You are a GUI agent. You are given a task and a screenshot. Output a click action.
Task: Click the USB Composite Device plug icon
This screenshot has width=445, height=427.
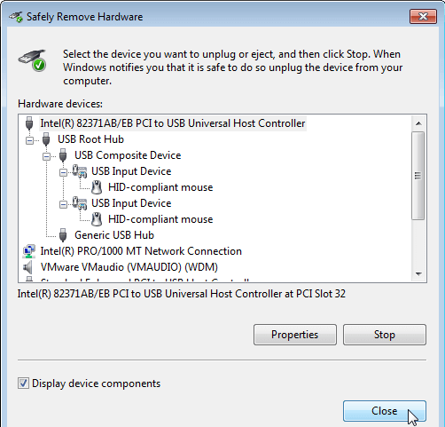(63, 155)
